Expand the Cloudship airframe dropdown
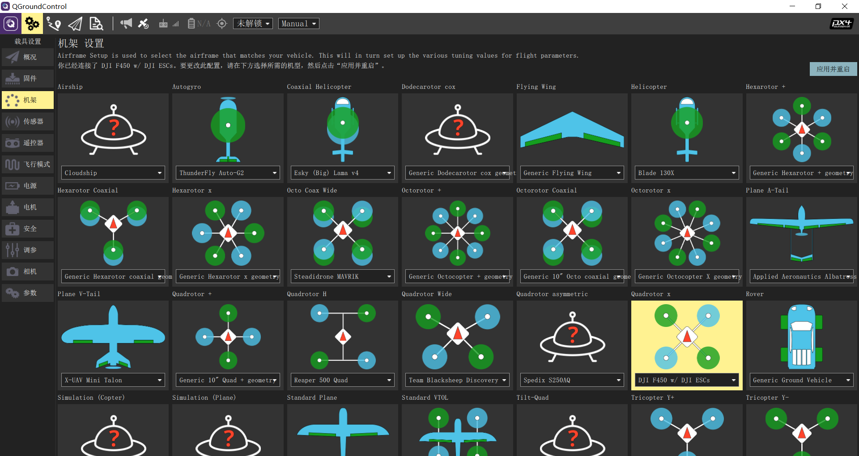Image resolution: width=859 pixels, height=456 pixels. pyautogui.click(x=113, y=173)
